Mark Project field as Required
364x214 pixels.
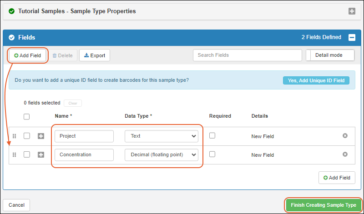tap(212, 135)
